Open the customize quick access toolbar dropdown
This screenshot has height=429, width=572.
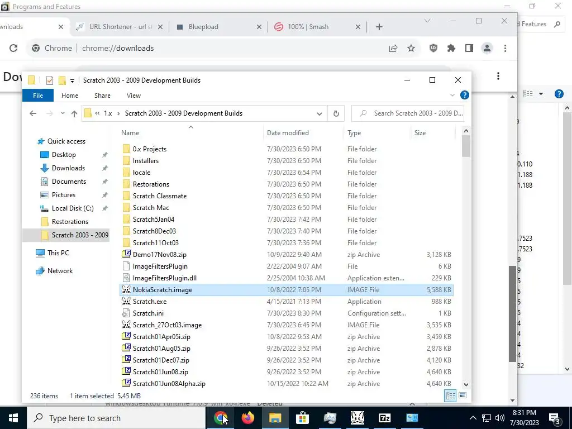72,80
